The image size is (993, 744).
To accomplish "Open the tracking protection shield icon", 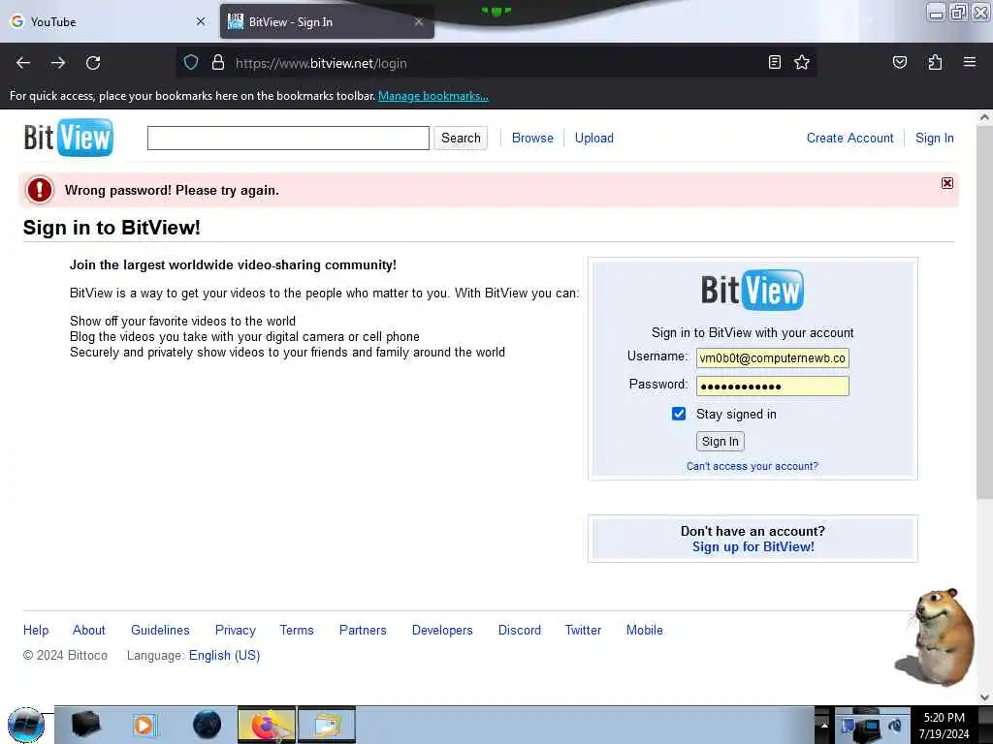I will point(191,63).
